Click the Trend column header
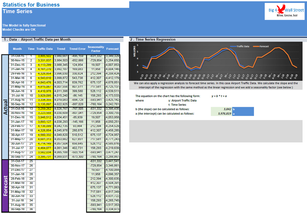This screenshot has height=214, width=307. coord(61,49)
